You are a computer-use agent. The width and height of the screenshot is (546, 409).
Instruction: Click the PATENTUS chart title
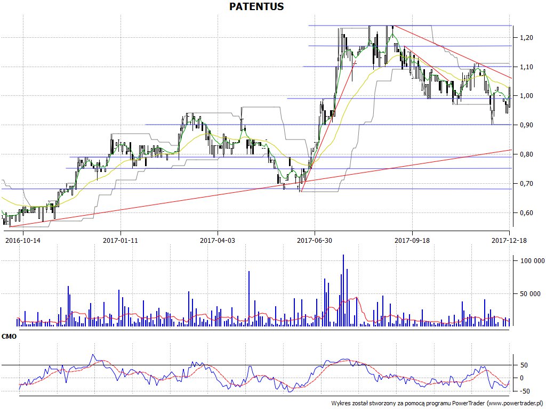(x=256, y=6)
